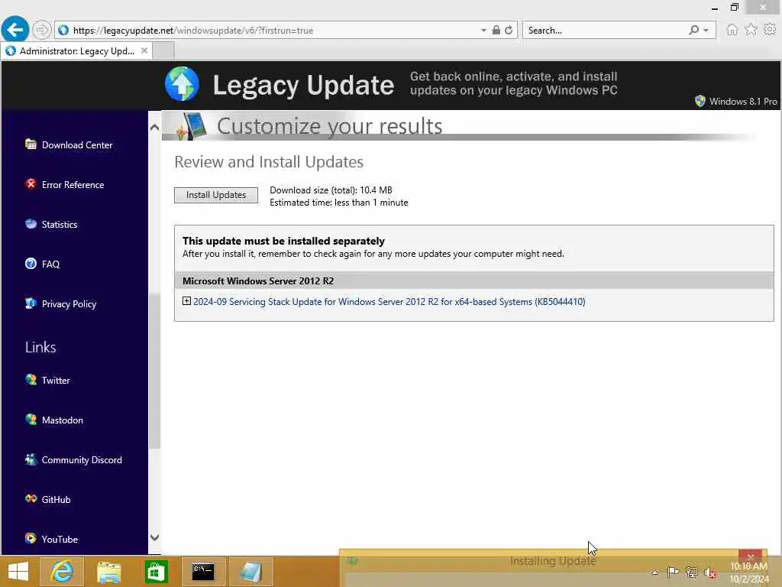Open the address bar autocomplete dropdown

(x=483, y=31)
